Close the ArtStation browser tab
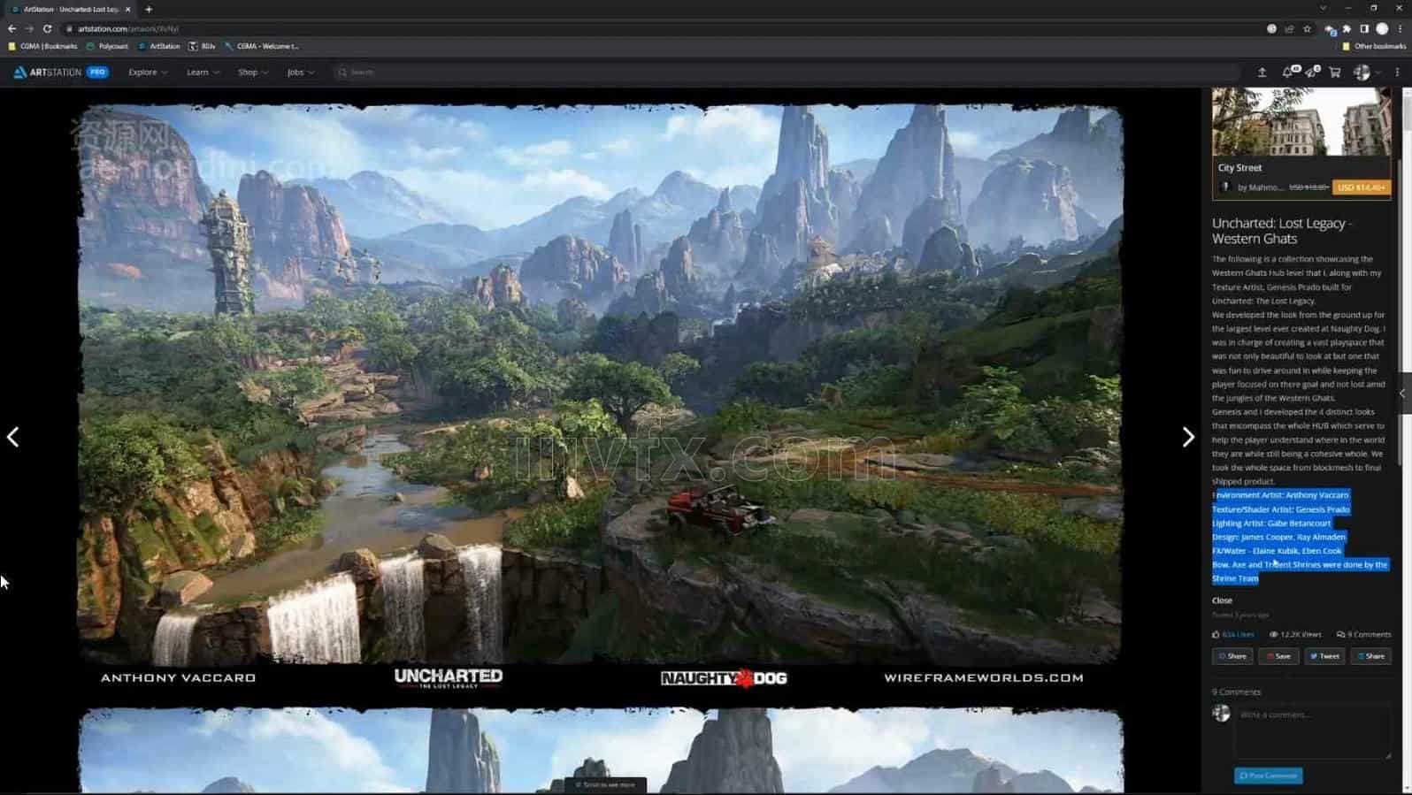This screenshot has height=795, width=1412. point(127,9)
